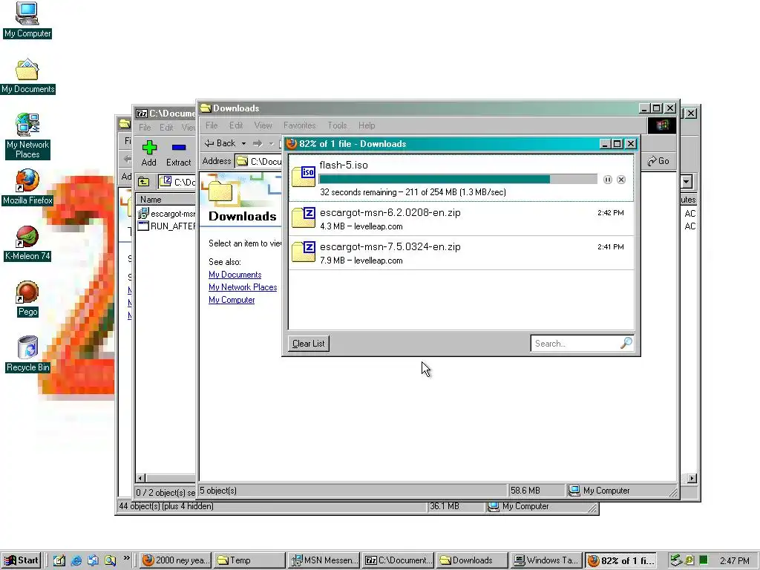
Task: Select escargot-msn-7.5.0324-en.zip file name
Action: (390, 246)
